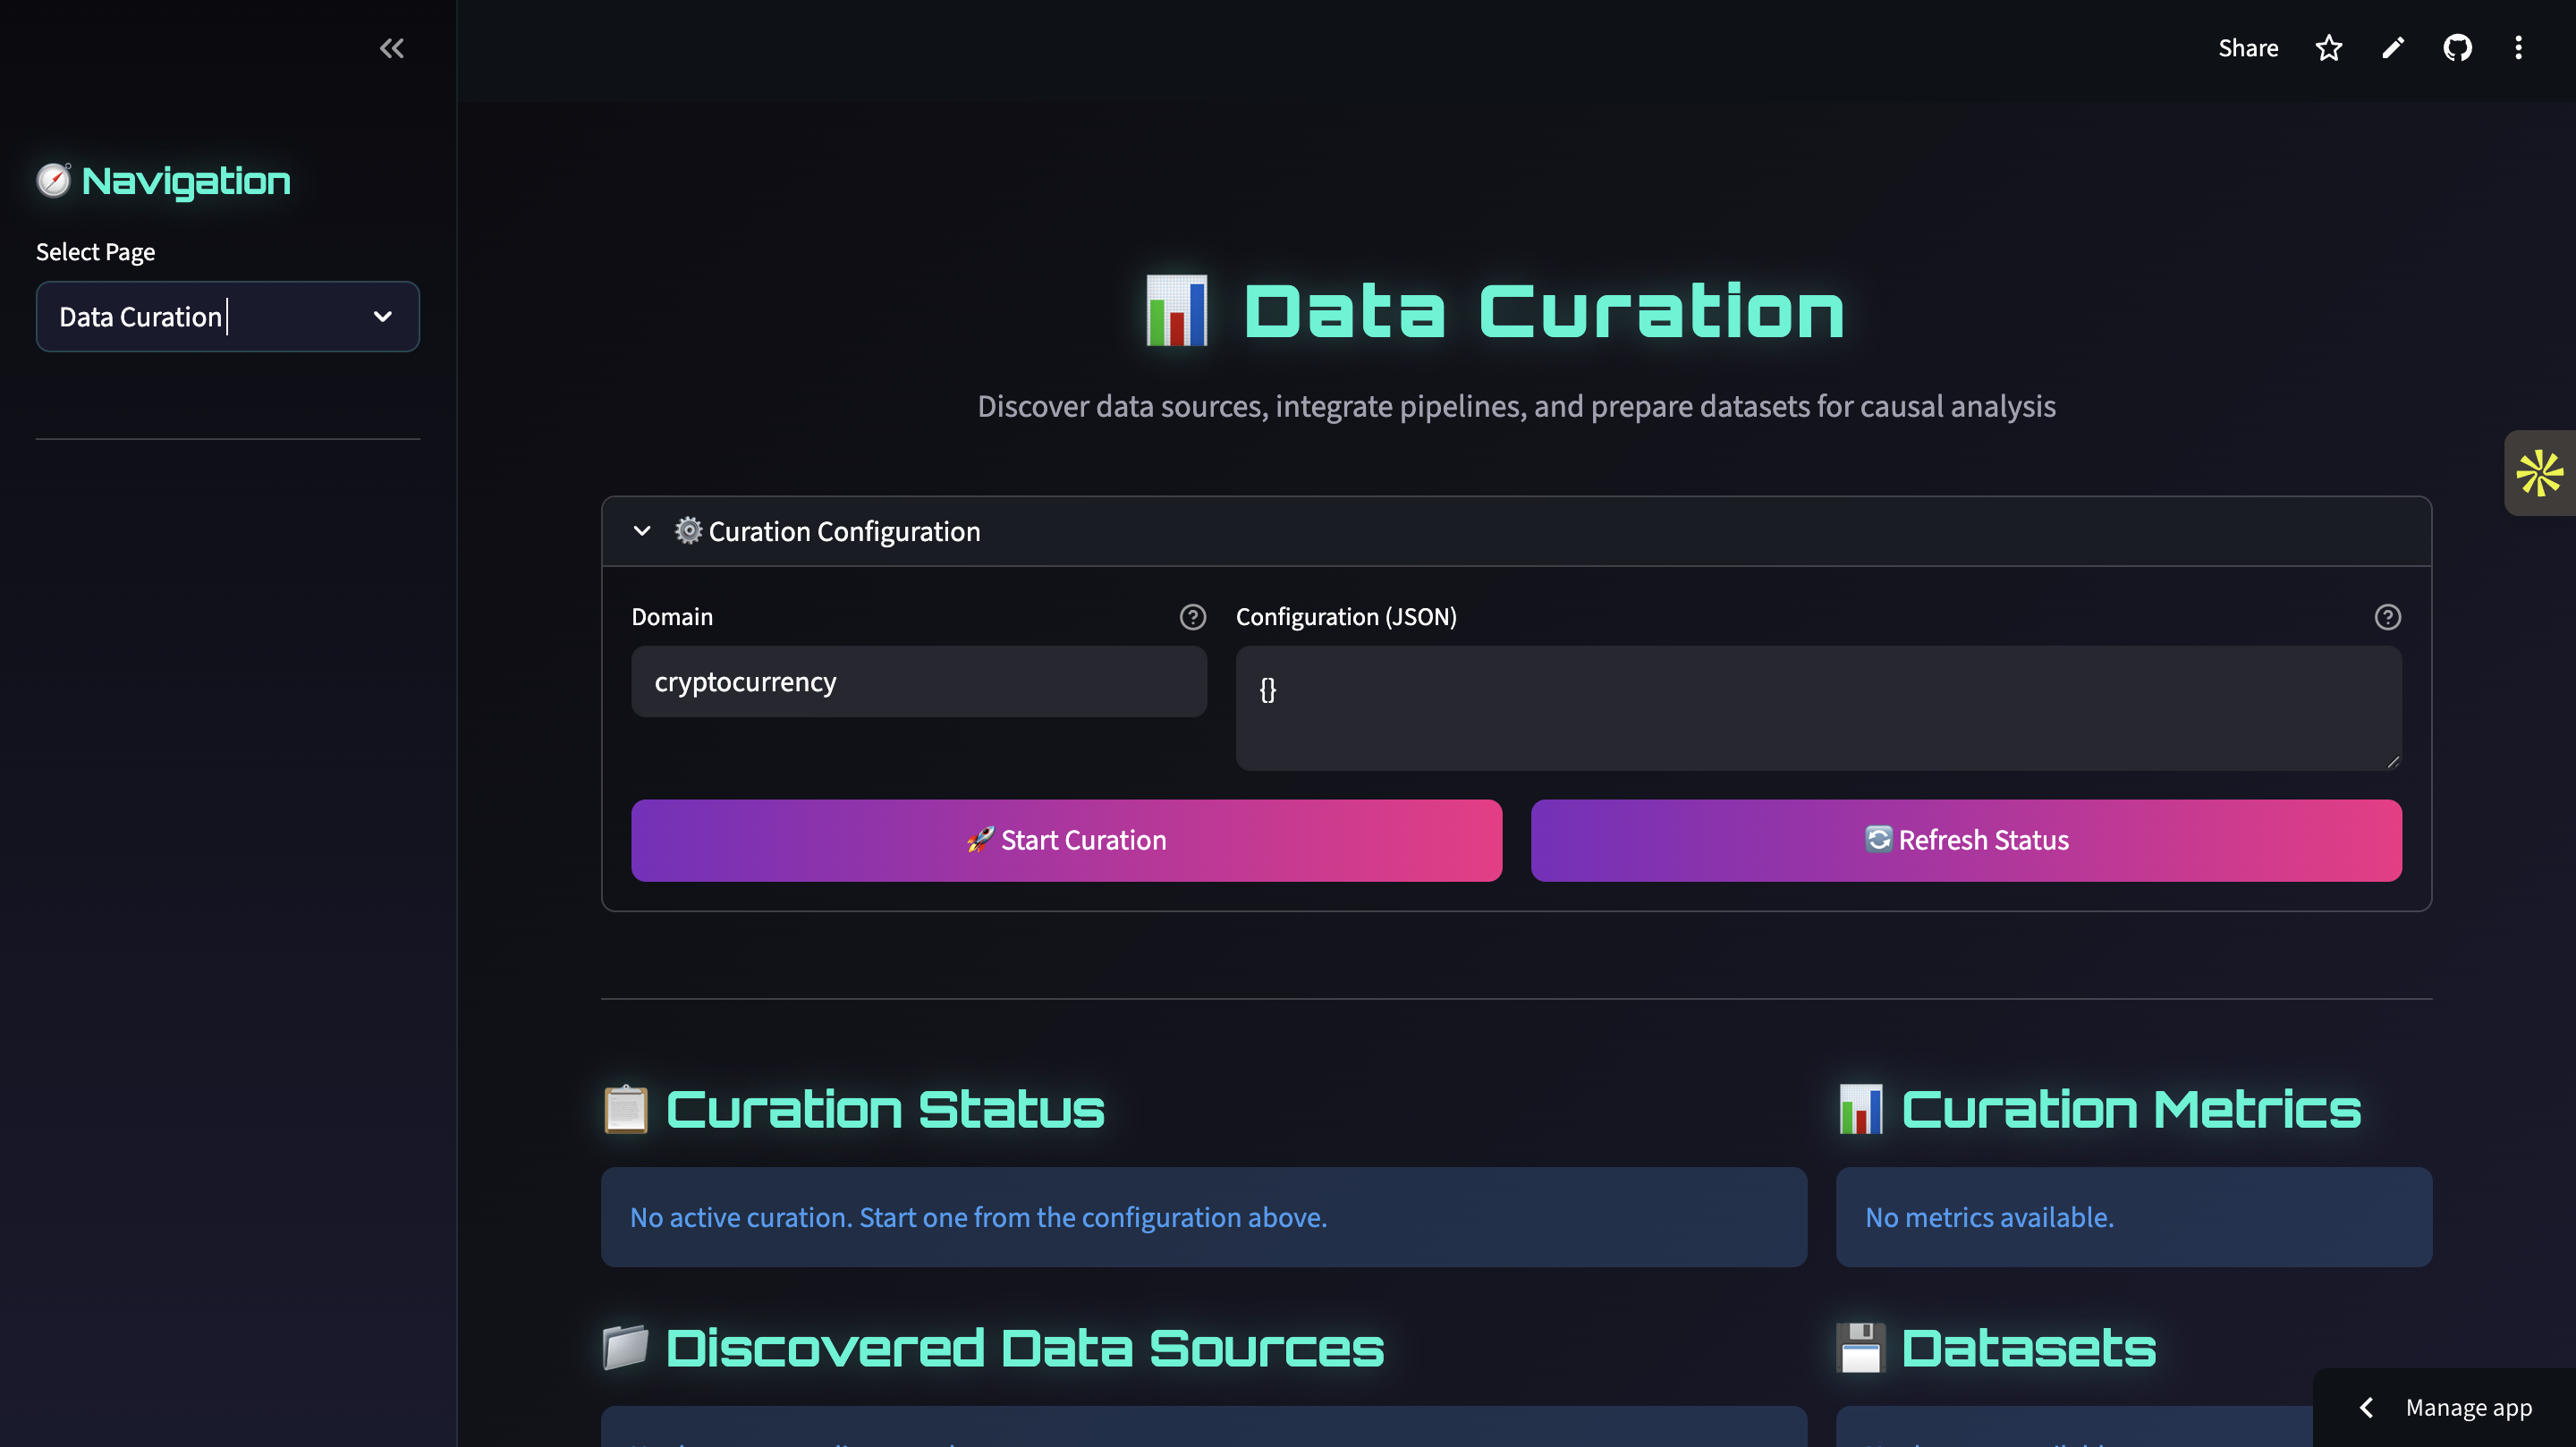Collapse the sidebar with double chevron
The height and width of the screenshot is (1447, 2576).
391,48
